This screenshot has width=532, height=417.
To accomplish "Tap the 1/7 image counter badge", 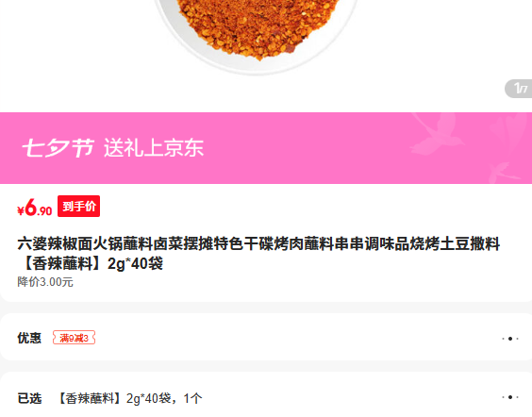I will tap(520, 89).
